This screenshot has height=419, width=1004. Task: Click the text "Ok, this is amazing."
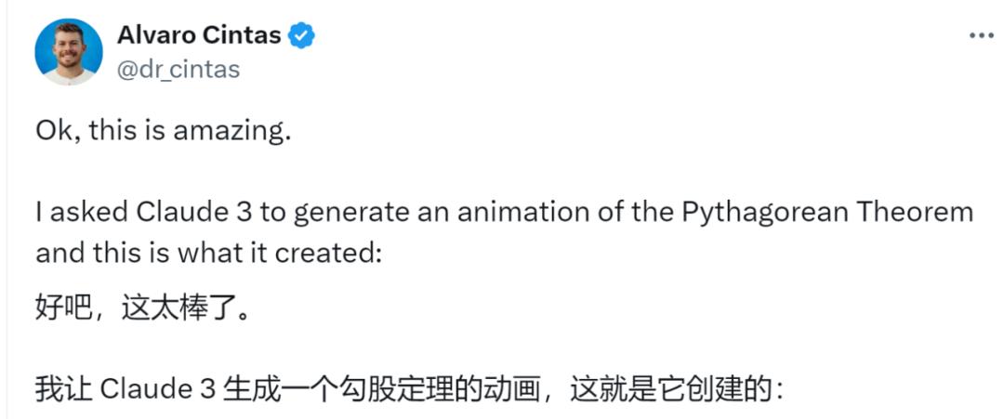pos(164,130)
